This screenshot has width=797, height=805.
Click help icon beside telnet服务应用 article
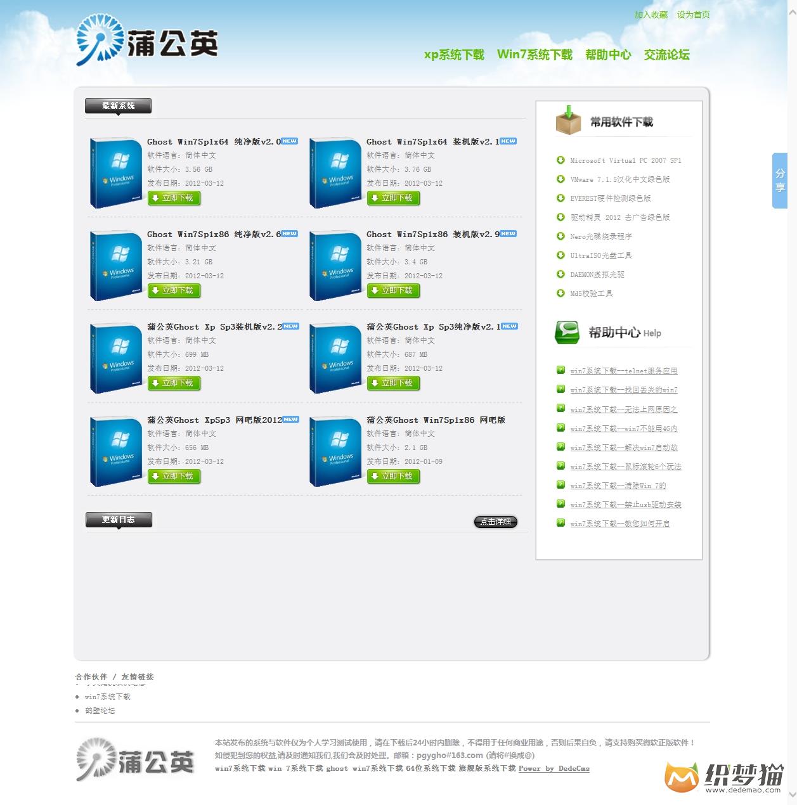coord(560,370)
